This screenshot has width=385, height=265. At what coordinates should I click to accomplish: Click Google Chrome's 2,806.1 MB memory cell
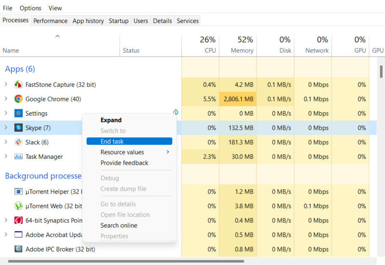[238, 99]
